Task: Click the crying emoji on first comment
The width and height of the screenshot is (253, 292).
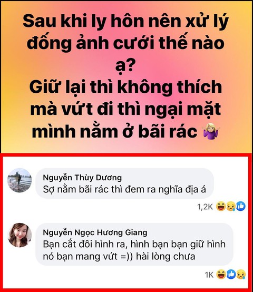Action: click(x=231, y=207)
